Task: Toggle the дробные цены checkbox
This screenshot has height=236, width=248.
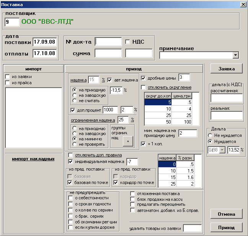Action: tap(143, 78)
